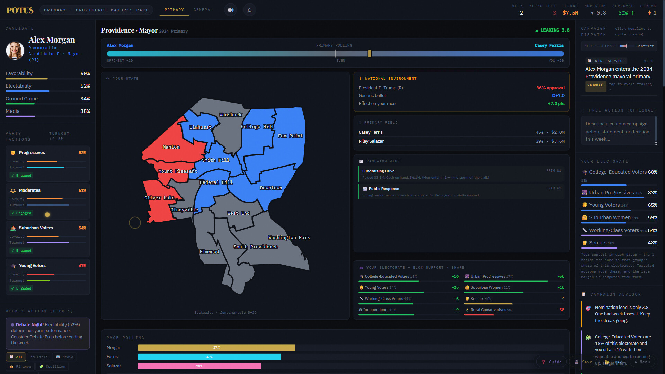665x374 pixels.
Task: Select the Downtown district on the map
Action: pyautogui.click(x=271, y=188)
